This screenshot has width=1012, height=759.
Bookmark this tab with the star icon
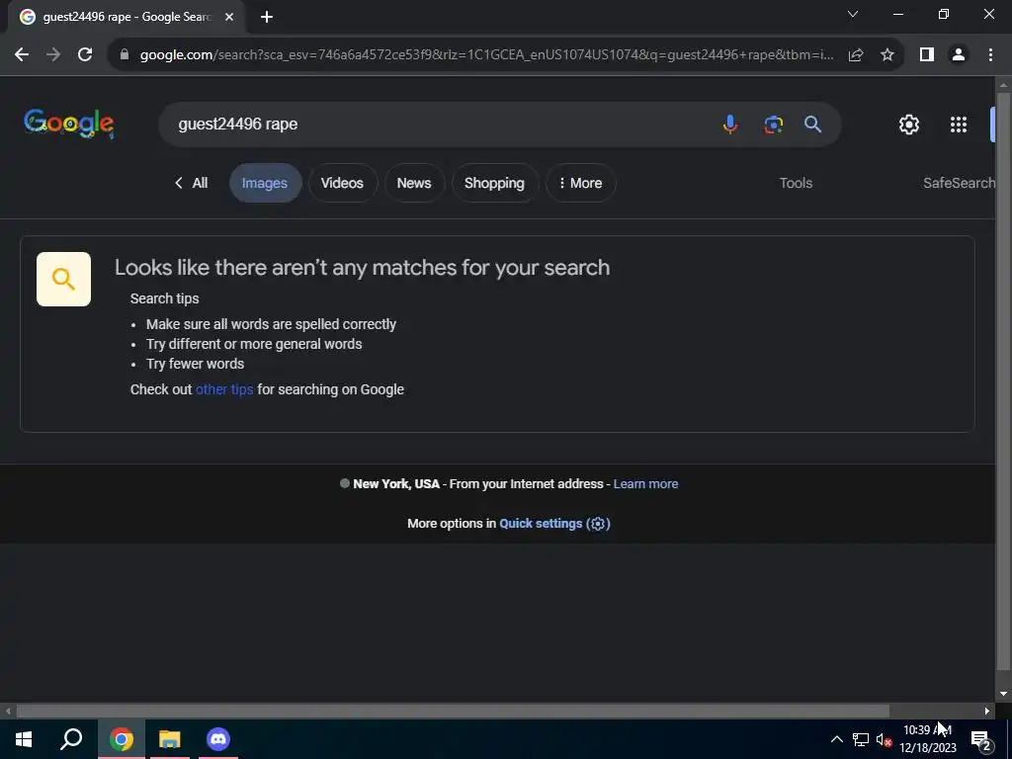[887, 55]
